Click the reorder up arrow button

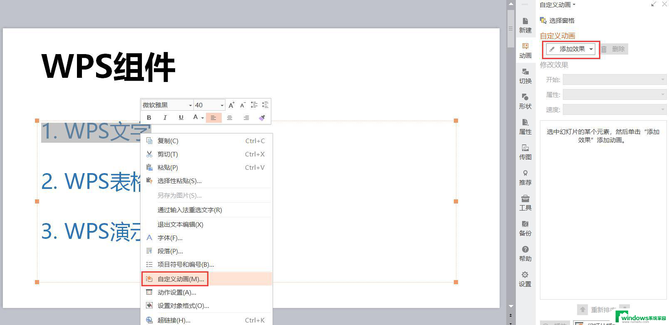point(582,310)
